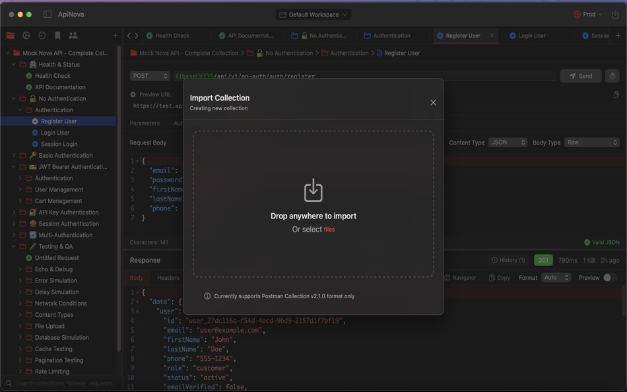Open the Format Auto dropdown

click(556, 278)
